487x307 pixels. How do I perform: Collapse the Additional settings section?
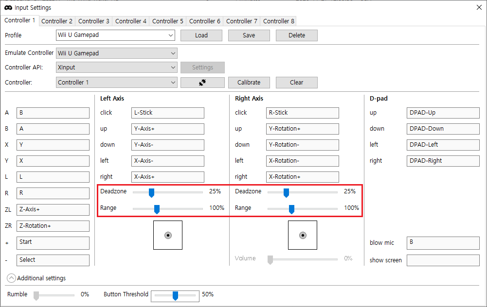point(11,278)
